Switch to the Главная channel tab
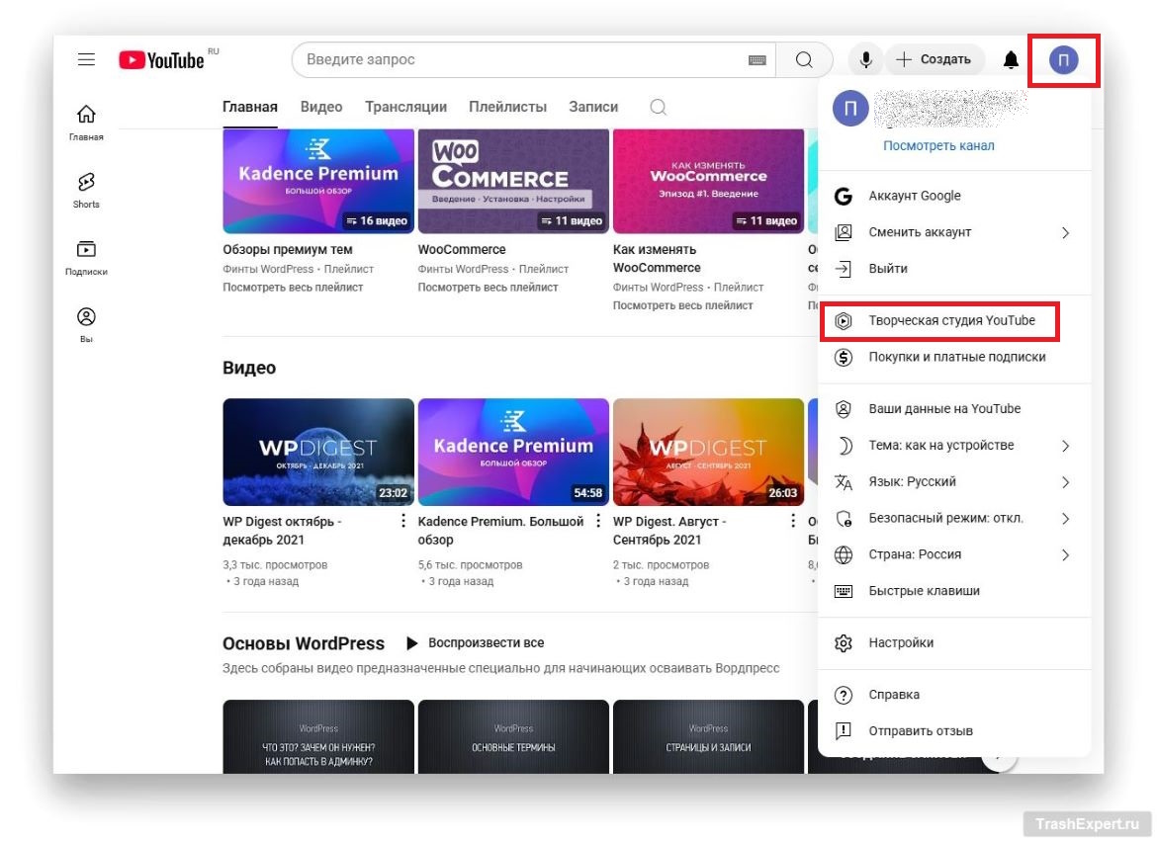This screenshot has height=842, width=1157. pyautogui.click(x=250, y=108)
